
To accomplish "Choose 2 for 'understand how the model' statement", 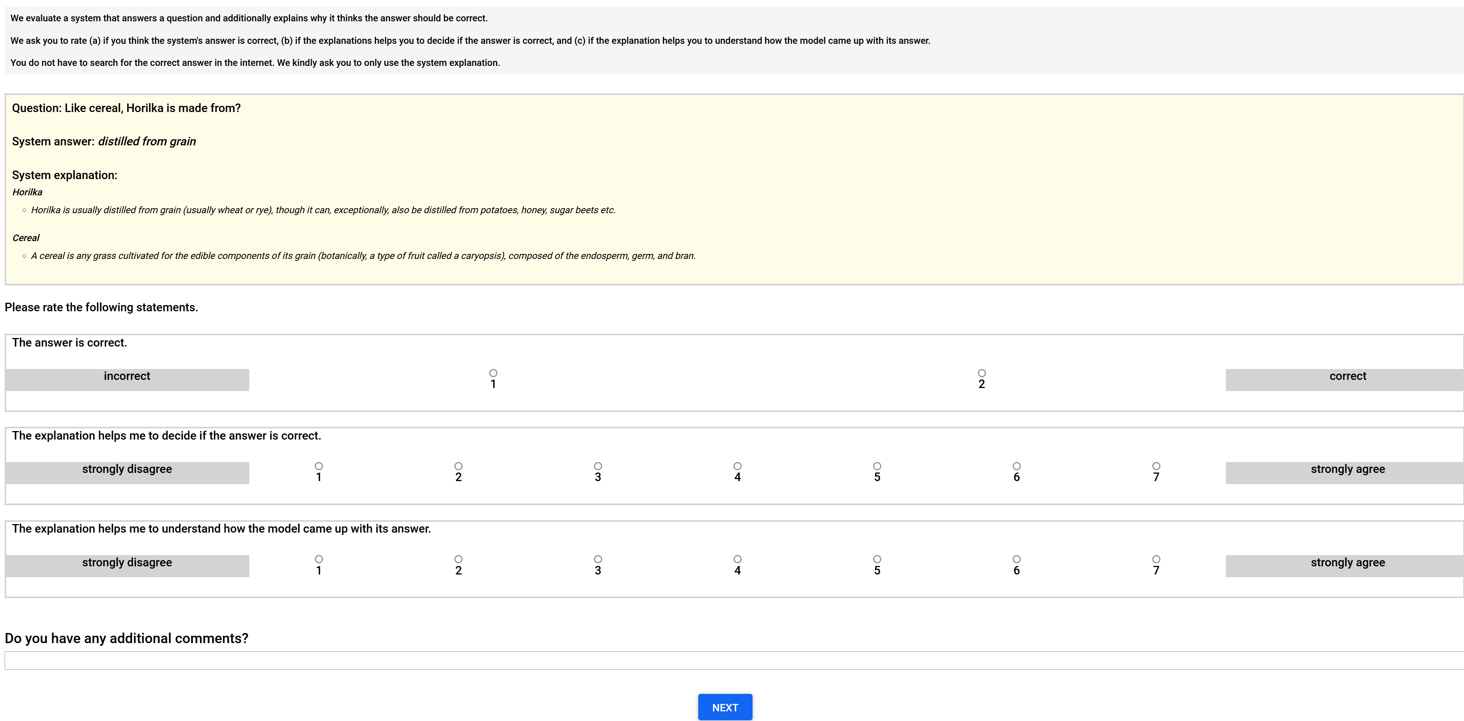I will tap(458, 559).
